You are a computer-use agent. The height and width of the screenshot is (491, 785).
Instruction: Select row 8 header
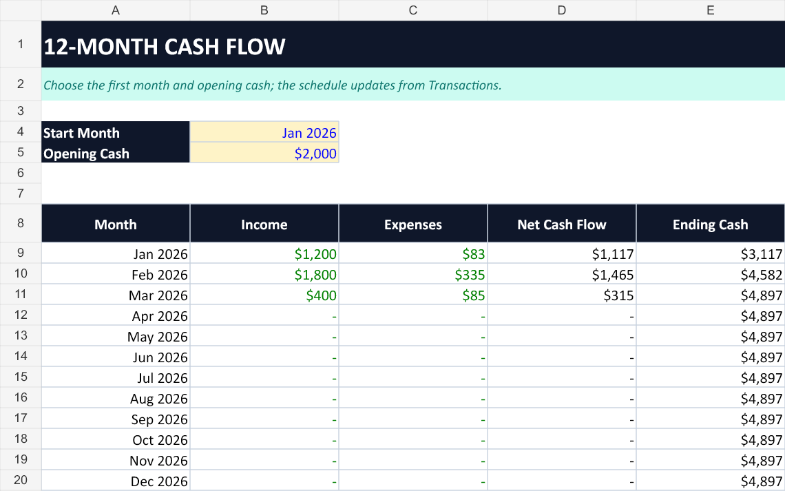[x=21, y=223]
